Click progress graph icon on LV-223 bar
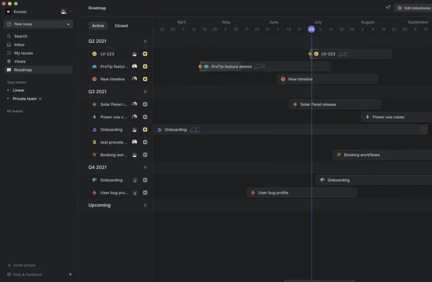 pyautogui.click(x=343, y=54)
